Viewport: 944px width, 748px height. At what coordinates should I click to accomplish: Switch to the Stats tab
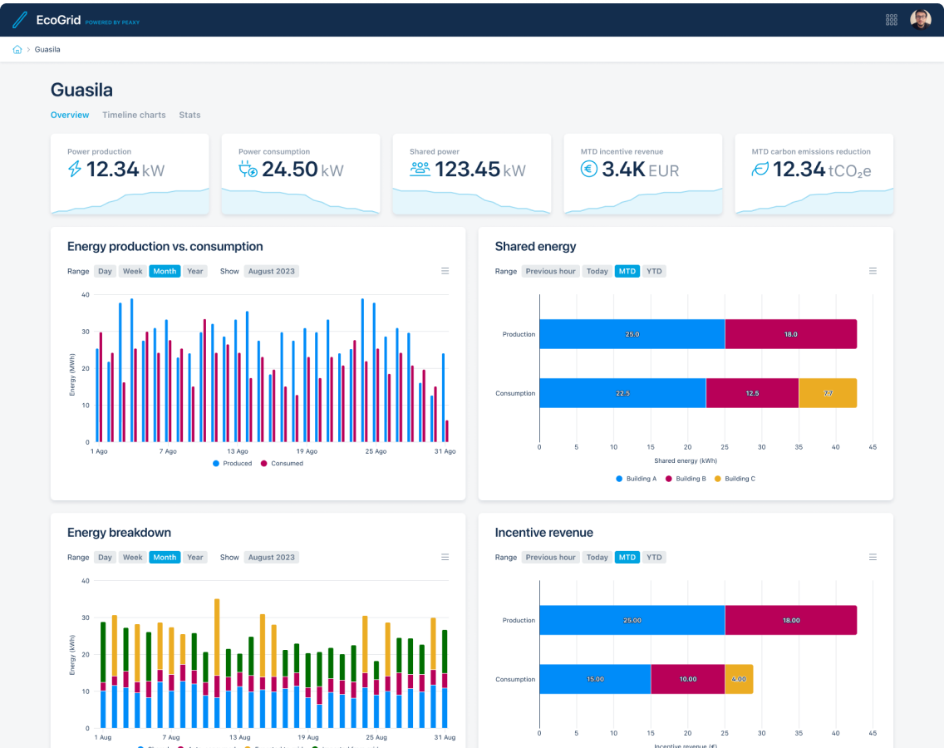click(189, 115)
